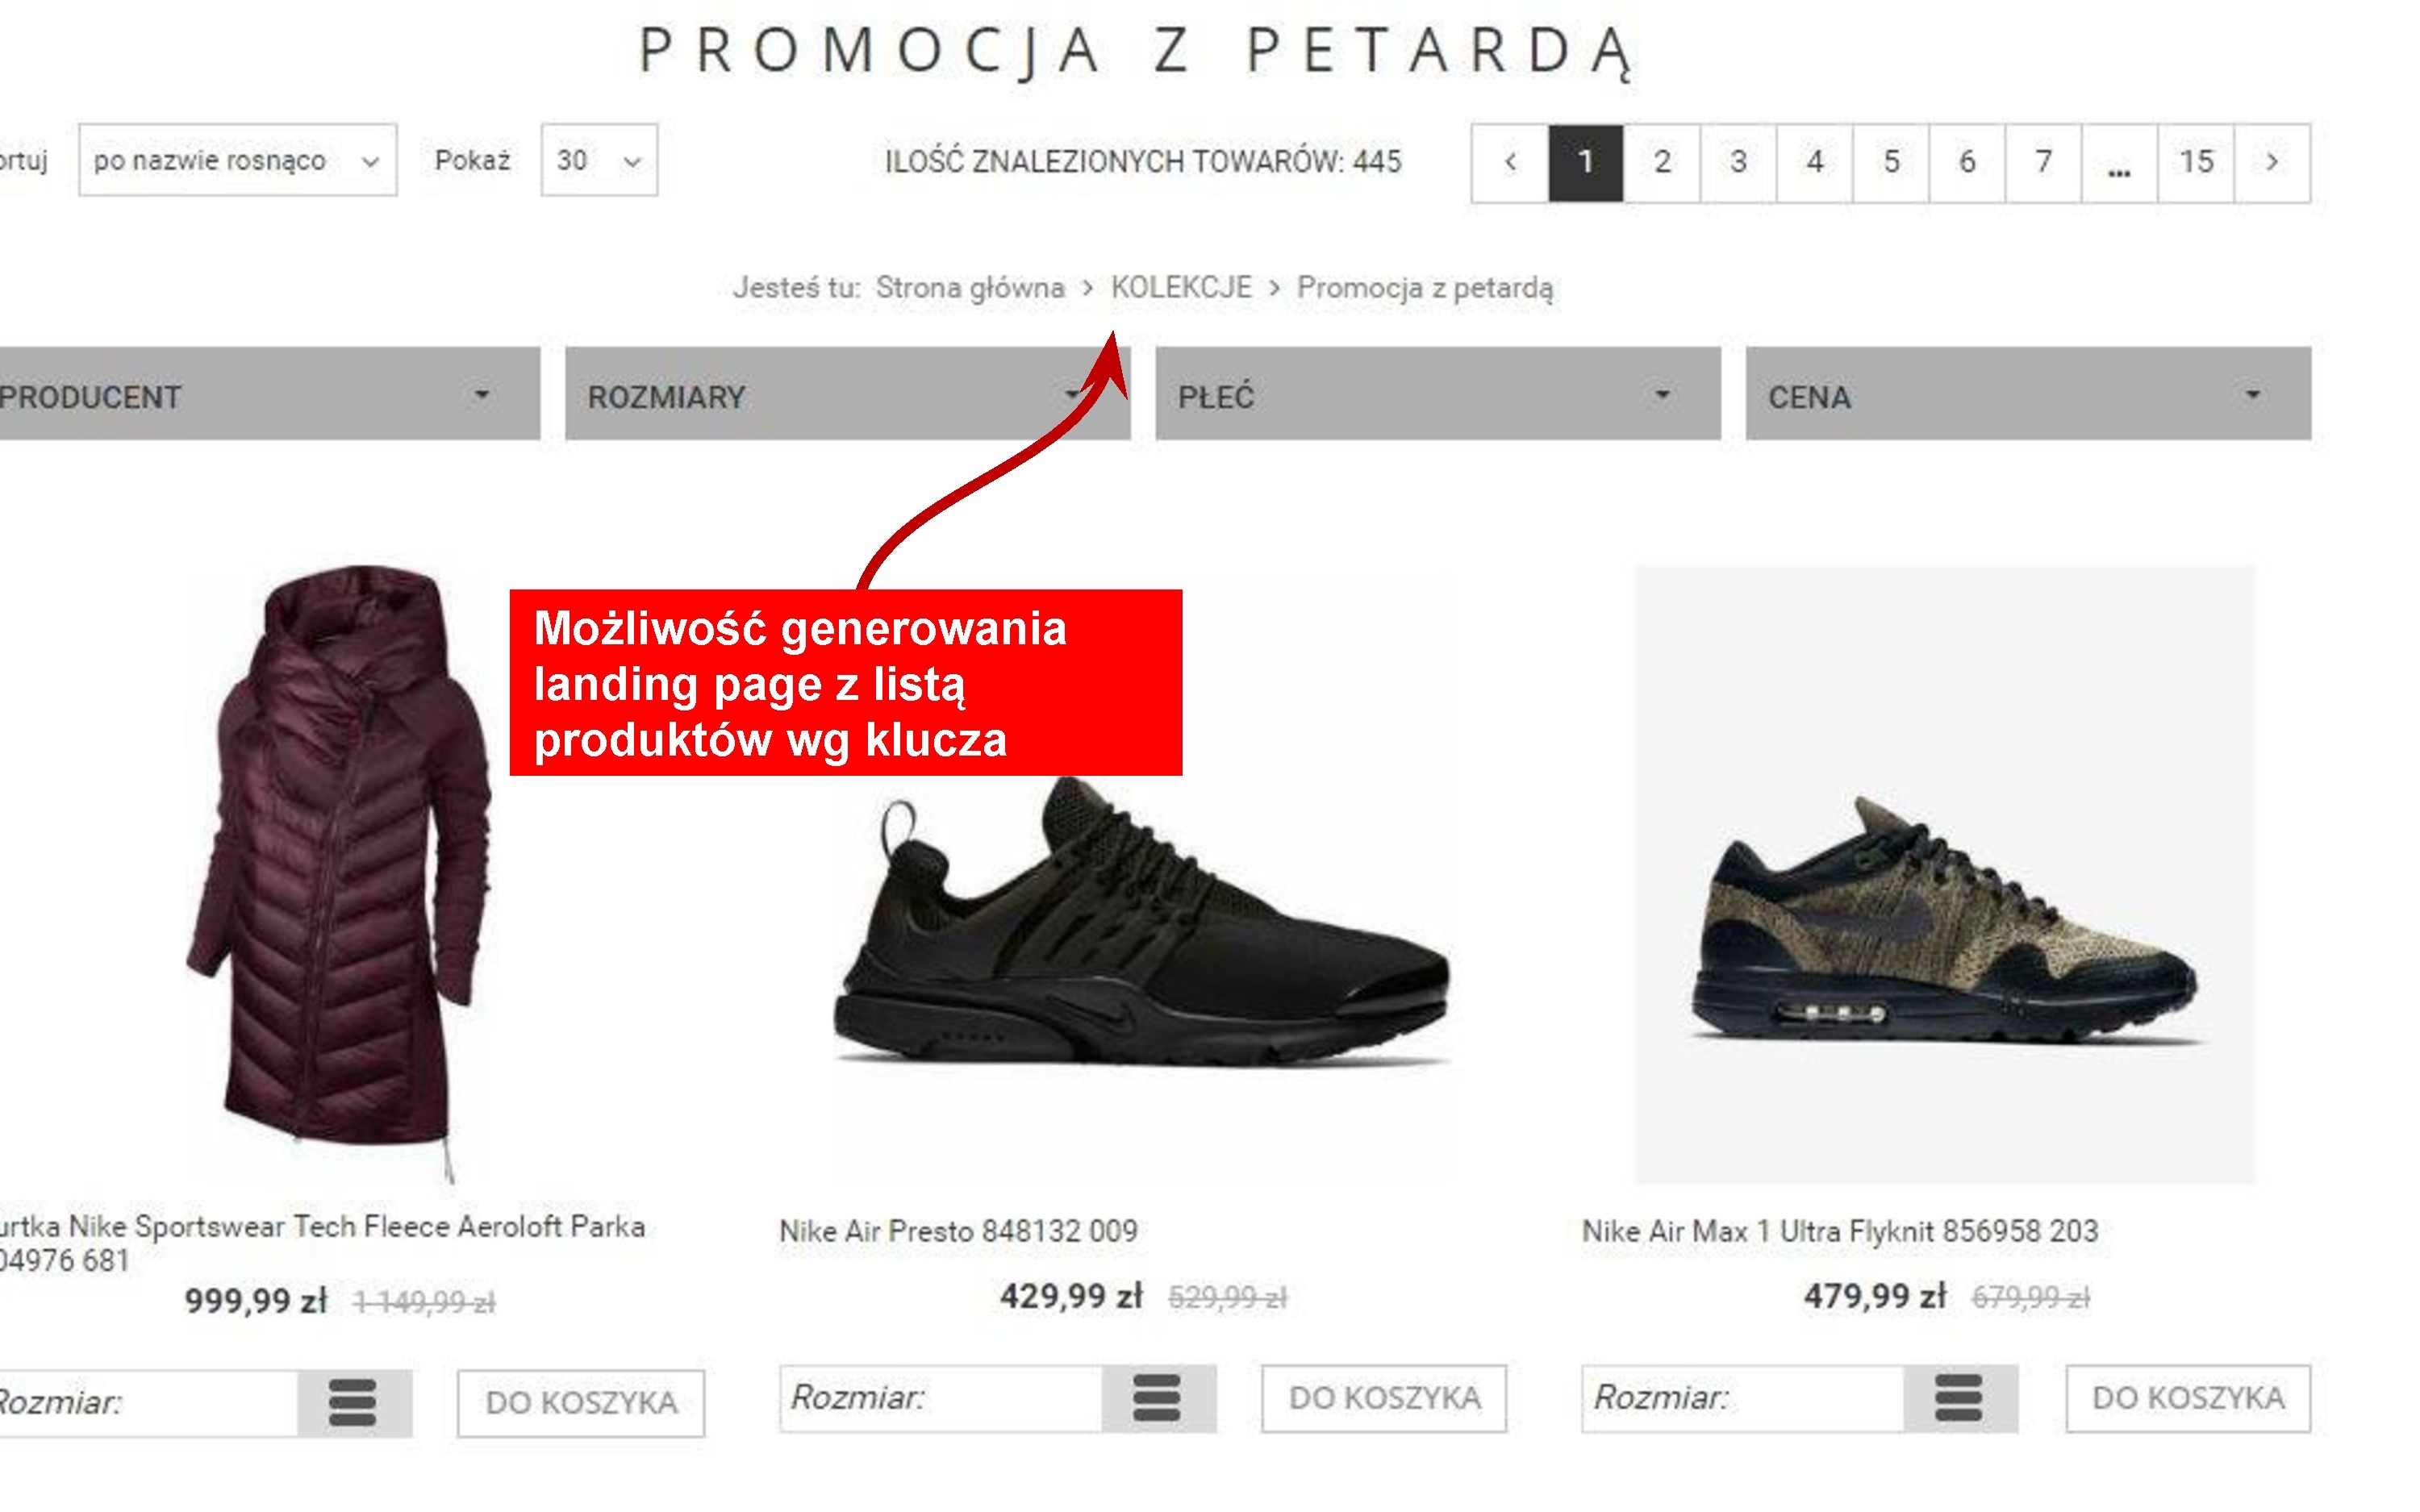The image size is (2420, 1512).
Task: Open sort dropdown 'po nazwie rosnąco'
Action: pyautogui.click(x=238, y=160)
